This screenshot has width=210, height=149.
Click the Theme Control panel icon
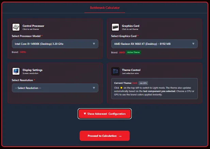[x=115, y=71]
